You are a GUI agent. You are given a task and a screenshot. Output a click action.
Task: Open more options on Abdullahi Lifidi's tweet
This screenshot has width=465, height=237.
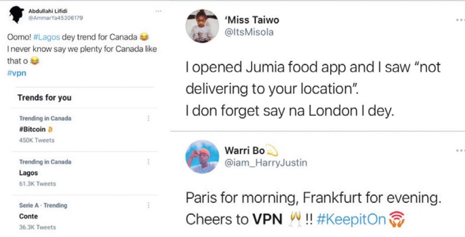pos(158,11)
